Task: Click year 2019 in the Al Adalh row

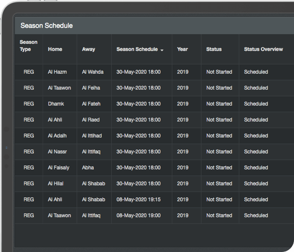Action: pyautogui.click(x=183, y=135)
